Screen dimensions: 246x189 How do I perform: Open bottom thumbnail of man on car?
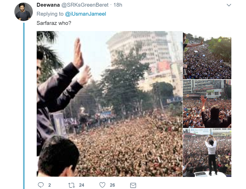coord(207,153)
